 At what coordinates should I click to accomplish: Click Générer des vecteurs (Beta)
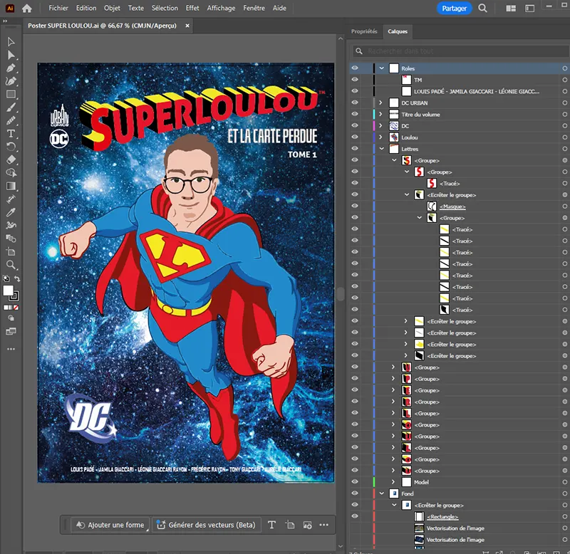point(206,525)
